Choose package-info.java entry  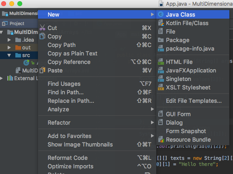[193, 49]
